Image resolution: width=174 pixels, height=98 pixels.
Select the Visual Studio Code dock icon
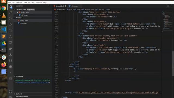[x=4, y=29]
